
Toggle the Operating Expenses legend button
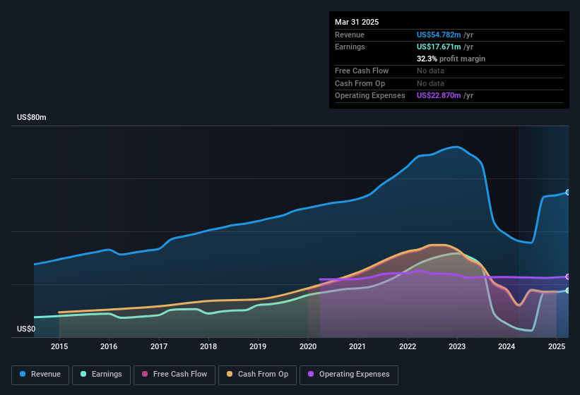349,375
